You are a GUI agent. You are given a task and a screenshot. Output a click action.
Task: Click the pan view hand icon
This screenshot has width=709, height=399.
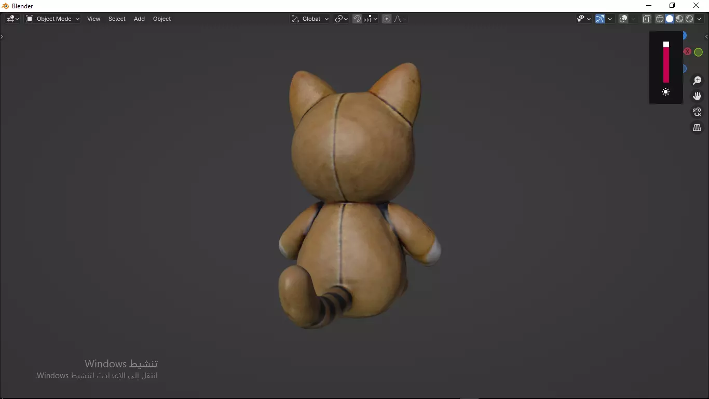coord(697,96)
